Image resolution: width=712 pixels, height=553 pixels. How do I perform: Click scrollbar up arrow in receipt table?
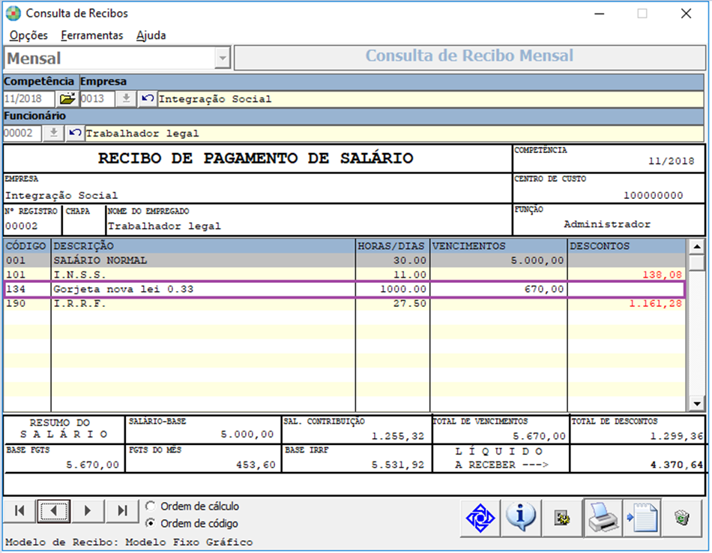[x=696, y=247]
